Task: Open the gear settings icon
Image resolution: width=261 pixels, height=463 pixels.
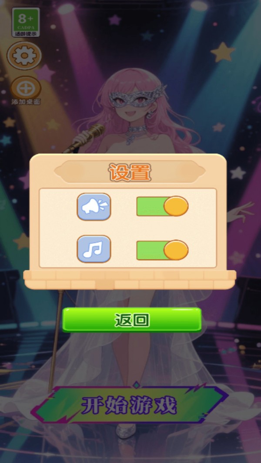Action: click(x=24, y=55)
